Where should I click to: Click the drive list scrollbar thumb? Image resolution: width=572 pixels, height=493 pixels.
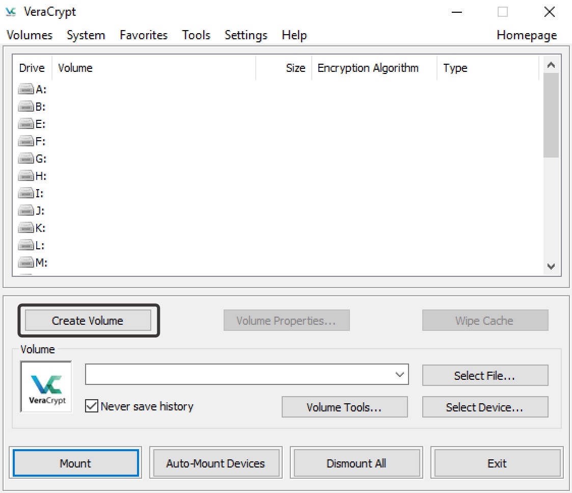(x=551, y=115)
